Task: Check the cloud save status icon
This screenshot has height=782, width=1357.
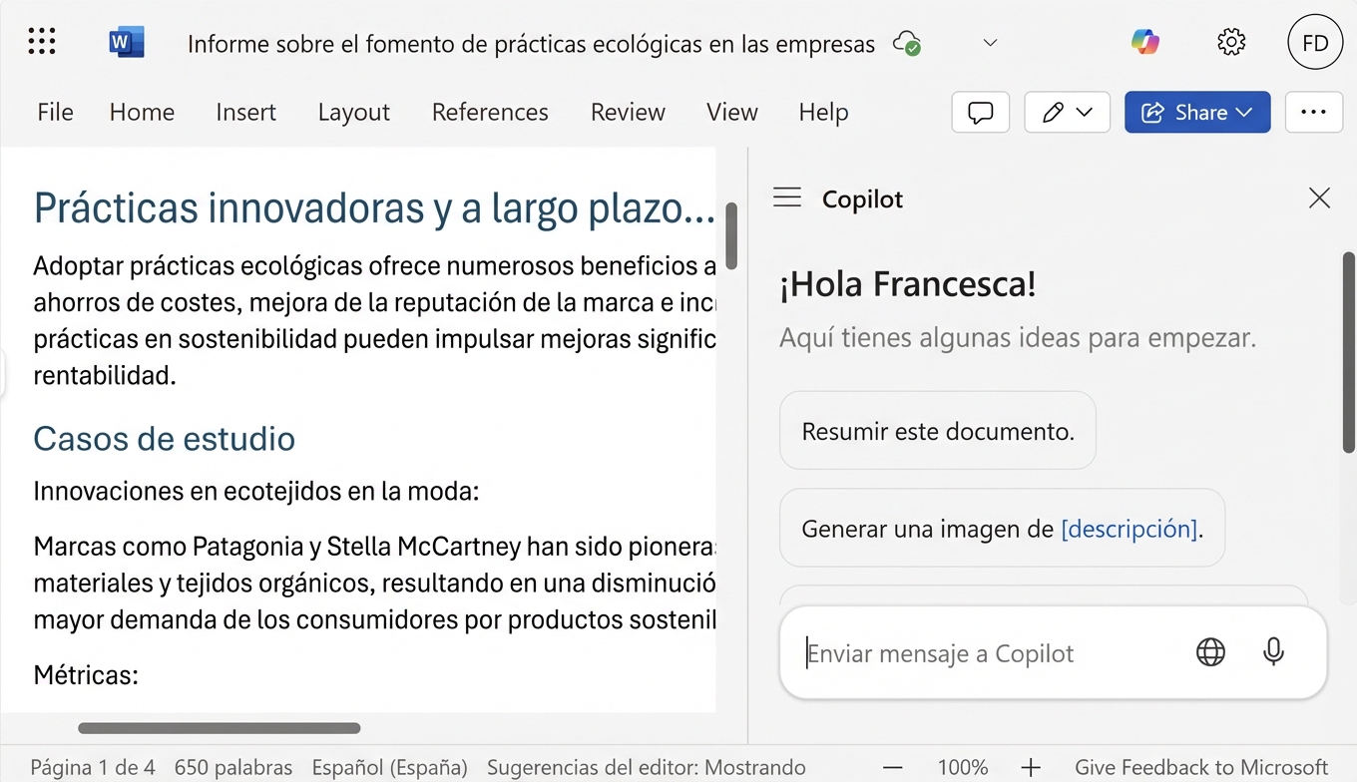Action: tap(906, 44)
